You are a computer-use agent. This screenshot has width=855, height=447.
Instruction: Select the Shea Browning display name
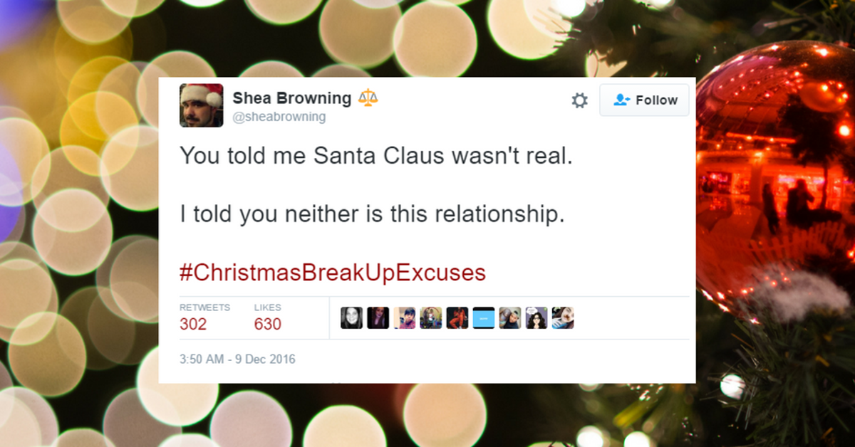[x=288, y=98]
